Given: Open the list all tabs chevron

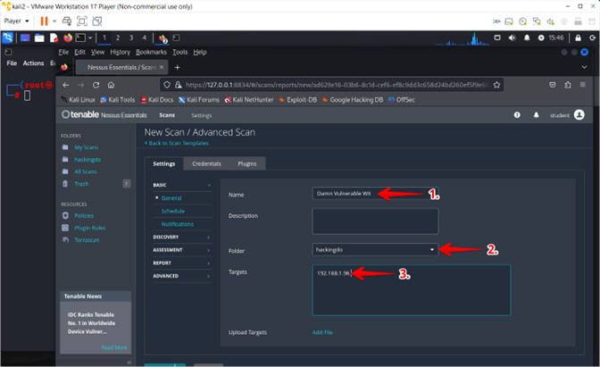Looking at the screenshot, I should pos(584,67).
